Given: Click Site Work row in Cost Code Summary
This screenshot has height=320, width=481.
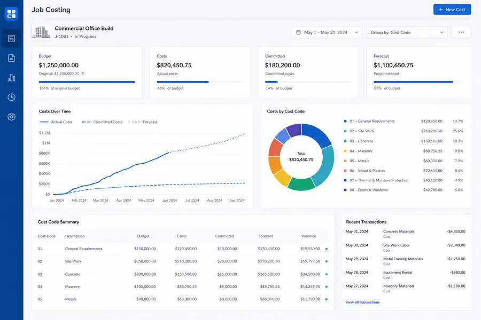Looking at the screenshot, I should [x=183, y=261].
